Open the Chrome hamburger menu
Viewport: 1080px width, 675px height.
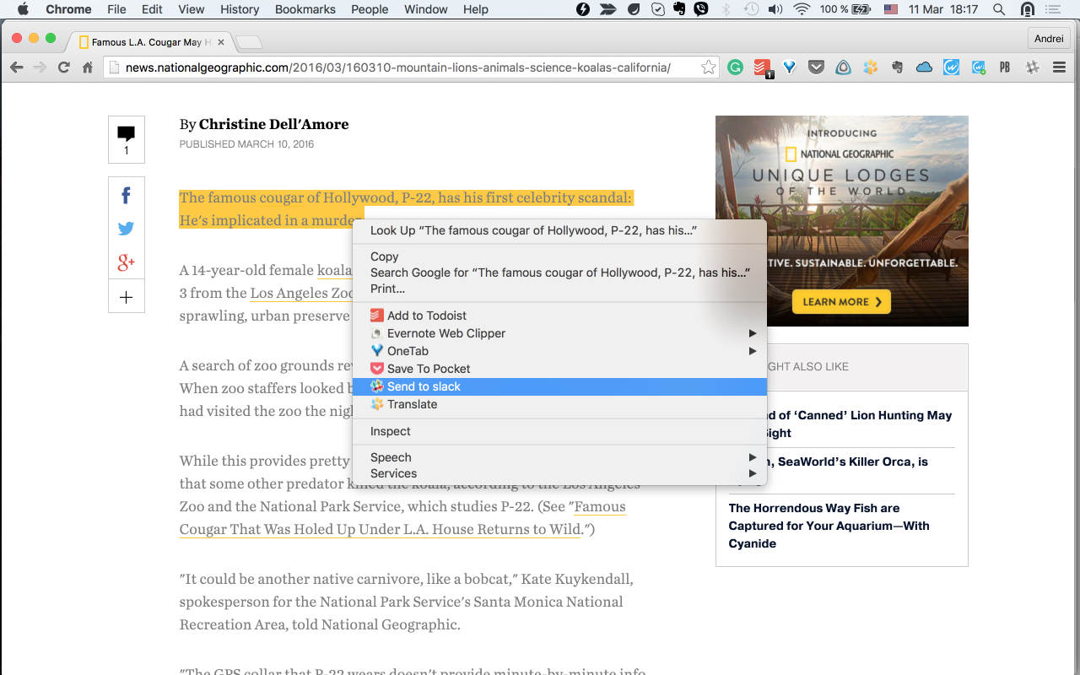1059,67
